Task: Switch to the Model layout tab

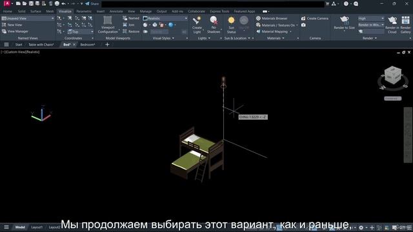Action: (x=20, y=227)
